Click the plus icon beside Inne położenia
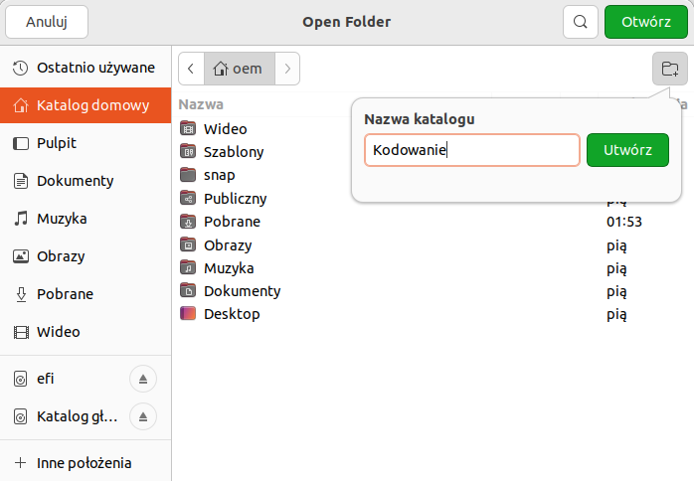Screen dimensions: 694x481 point(20,463)
